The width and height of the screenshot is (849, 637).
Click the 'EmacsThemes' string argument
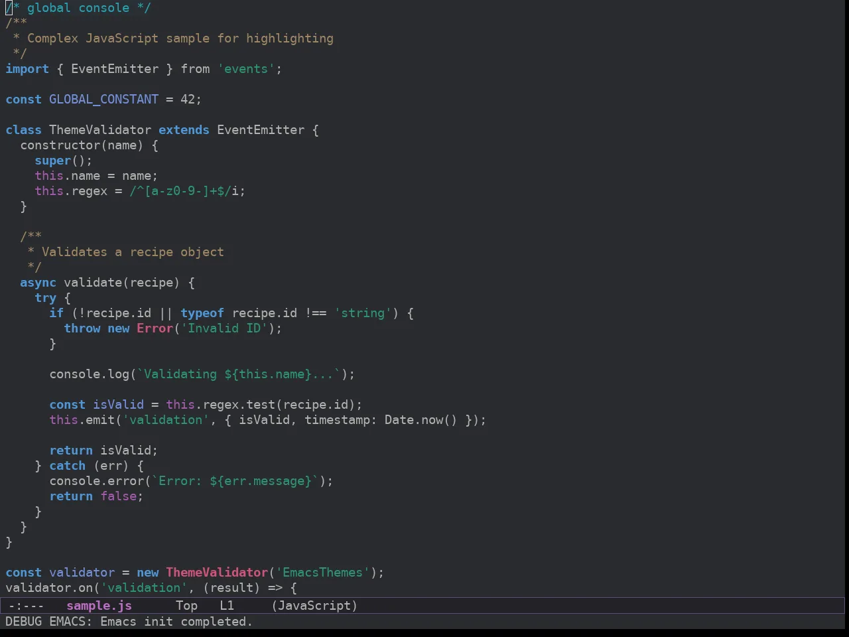pyautogui.click(x=322, y=573)
